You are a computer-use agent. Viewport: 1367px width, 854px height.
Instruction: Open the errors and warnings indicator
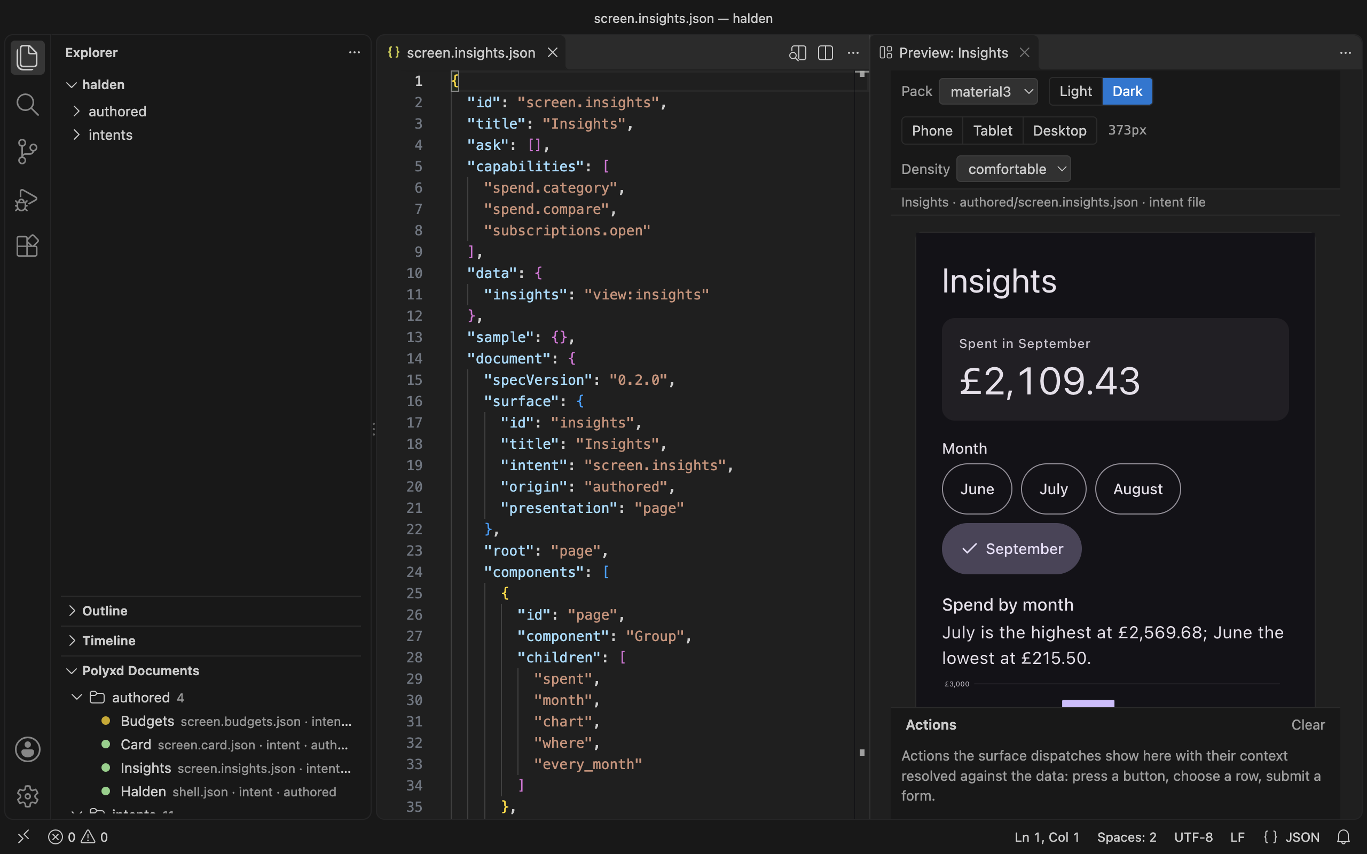78,836
